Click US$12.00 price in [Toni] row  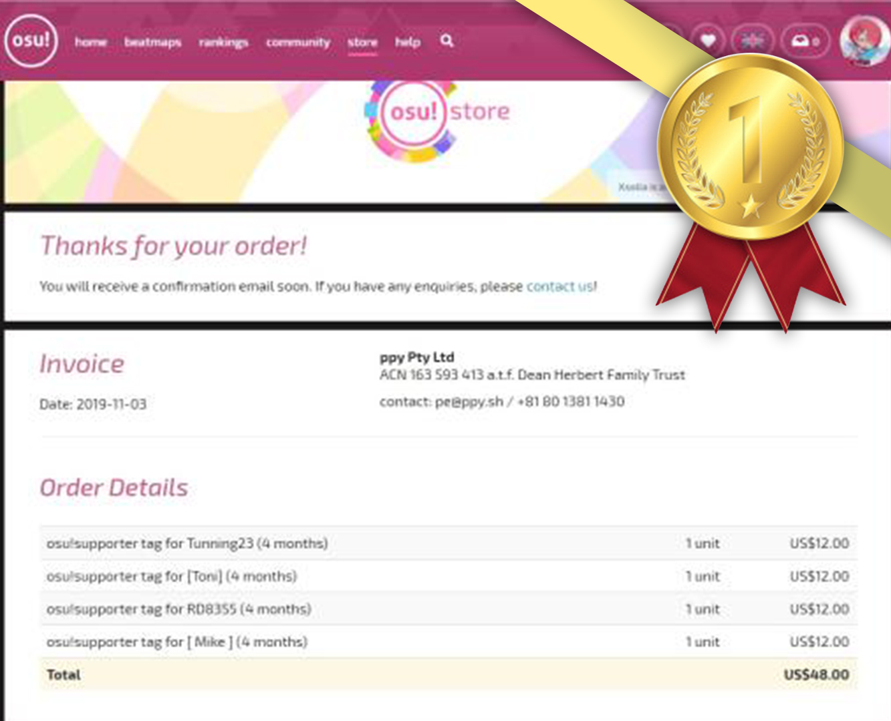(x=819, y=576)
